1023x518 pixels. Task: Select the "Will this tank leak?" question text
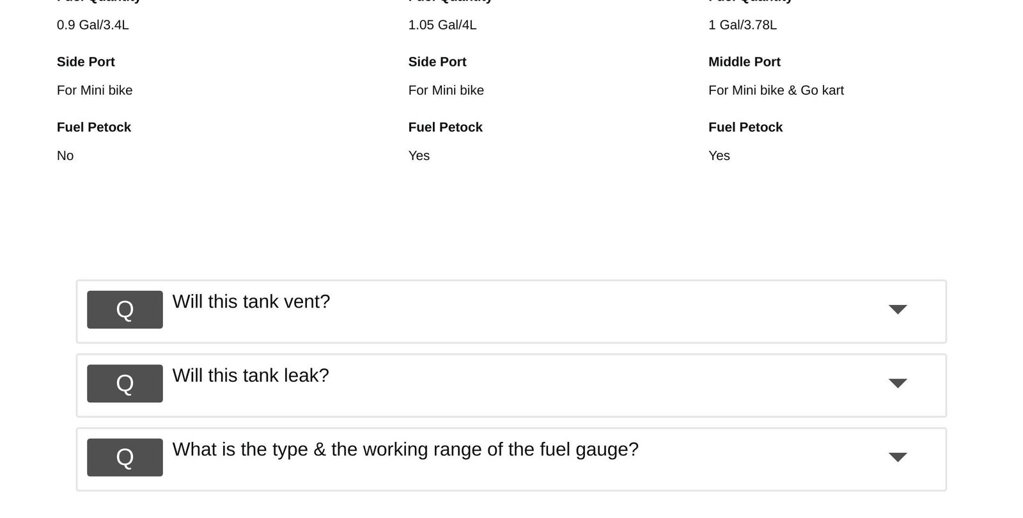(x=251, y=375)
